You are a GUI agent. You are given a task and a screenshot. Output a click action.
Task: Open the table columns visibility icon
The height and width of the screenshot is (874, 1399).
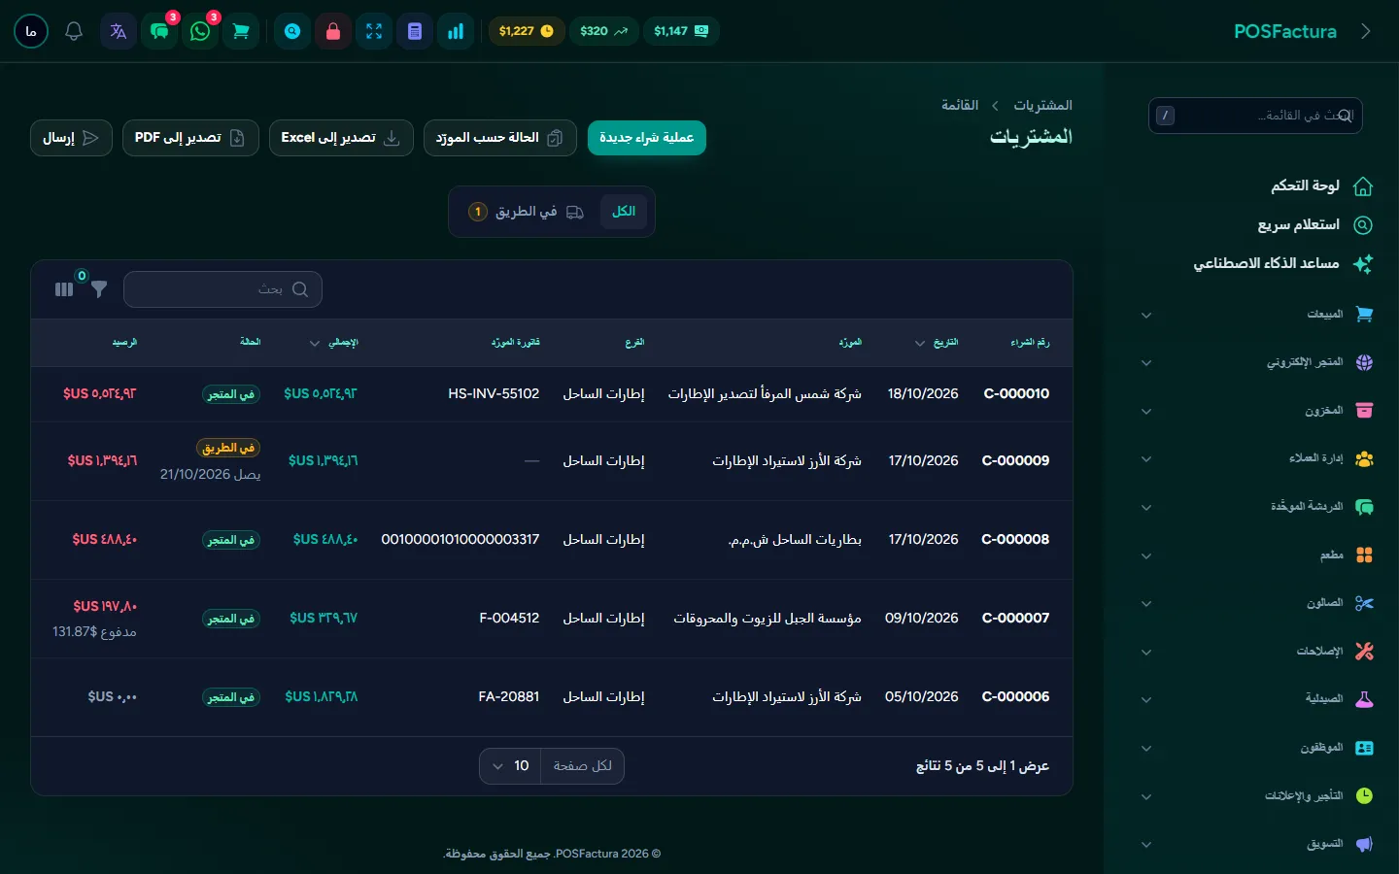click(x=64, y=289)
